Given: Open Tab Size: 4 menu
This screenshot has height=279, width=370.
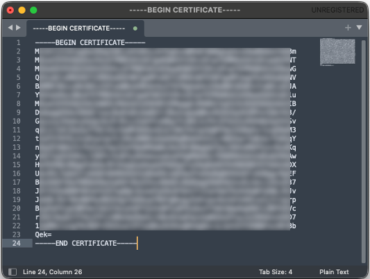Looking at the screenshot, I should 276,272.
